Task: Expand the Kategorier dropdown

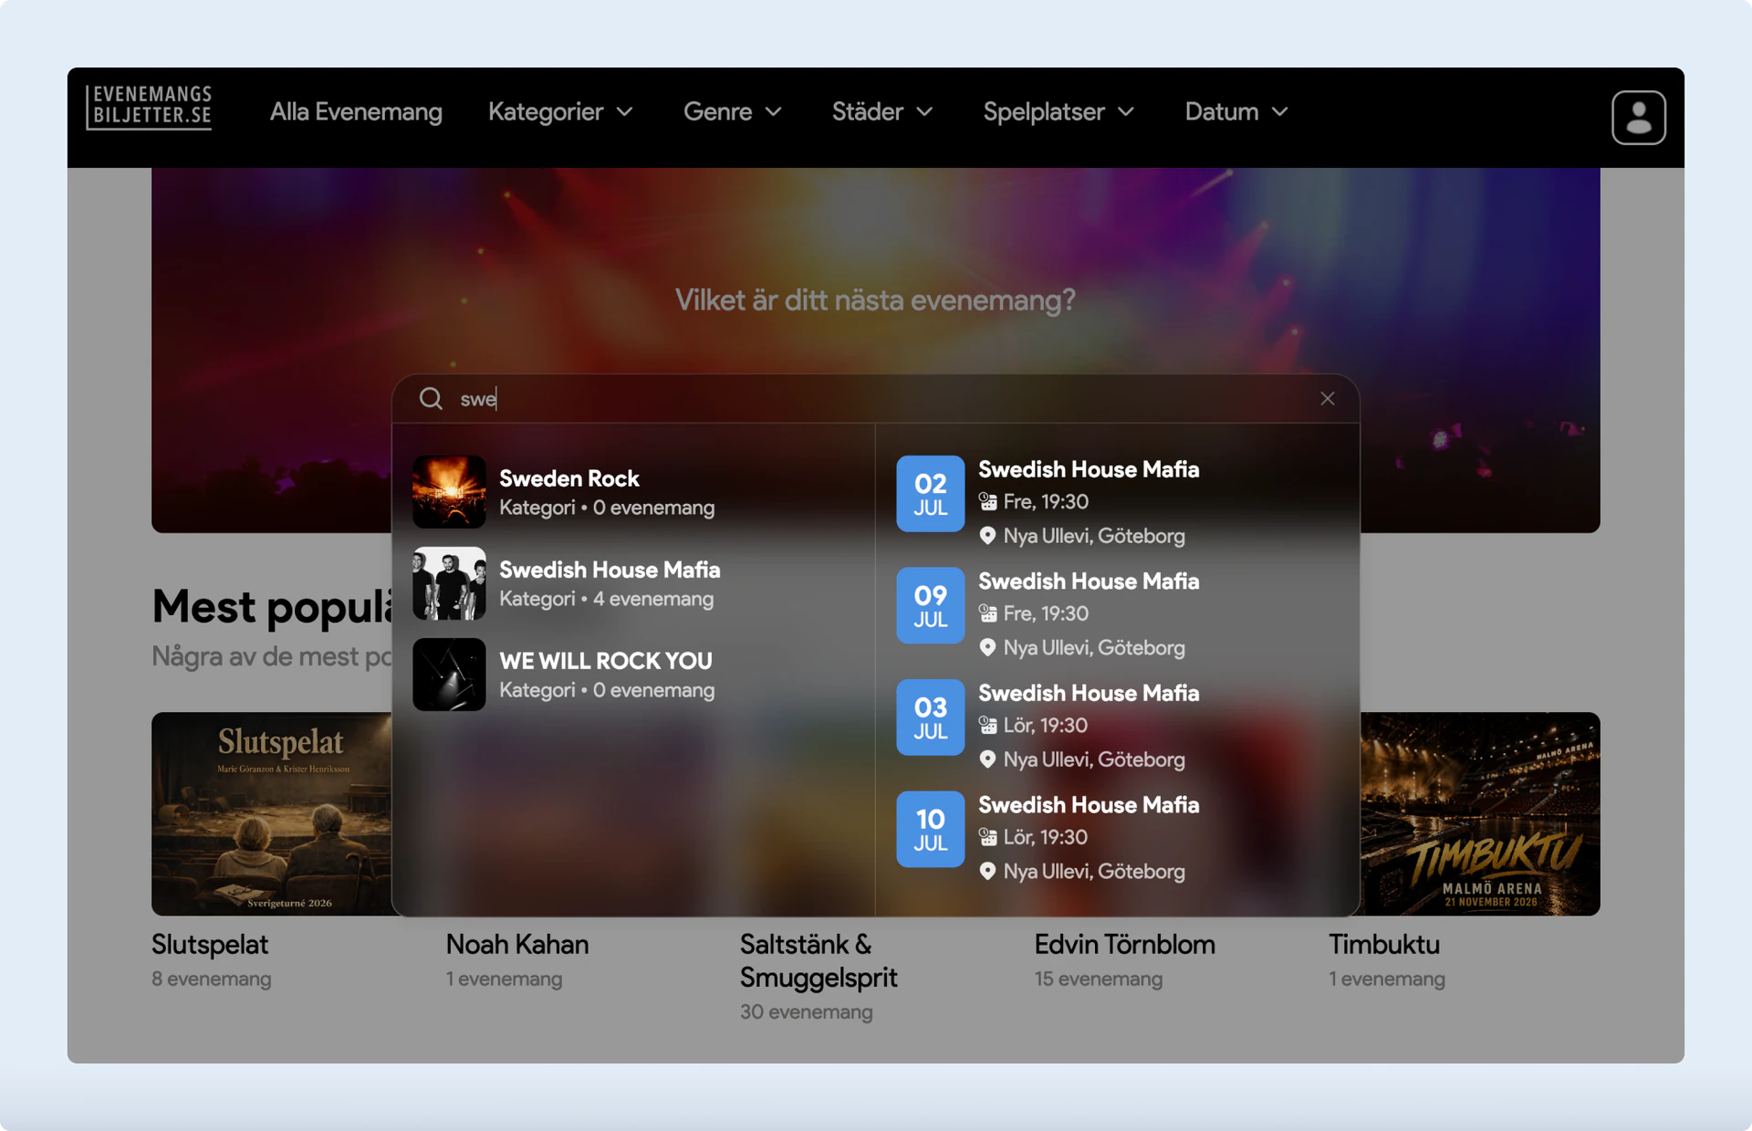Action: click(x=560, y=111)
